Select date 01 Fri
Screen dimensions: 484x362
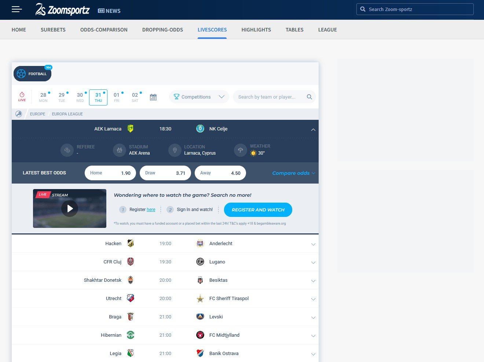coord(117,97)
